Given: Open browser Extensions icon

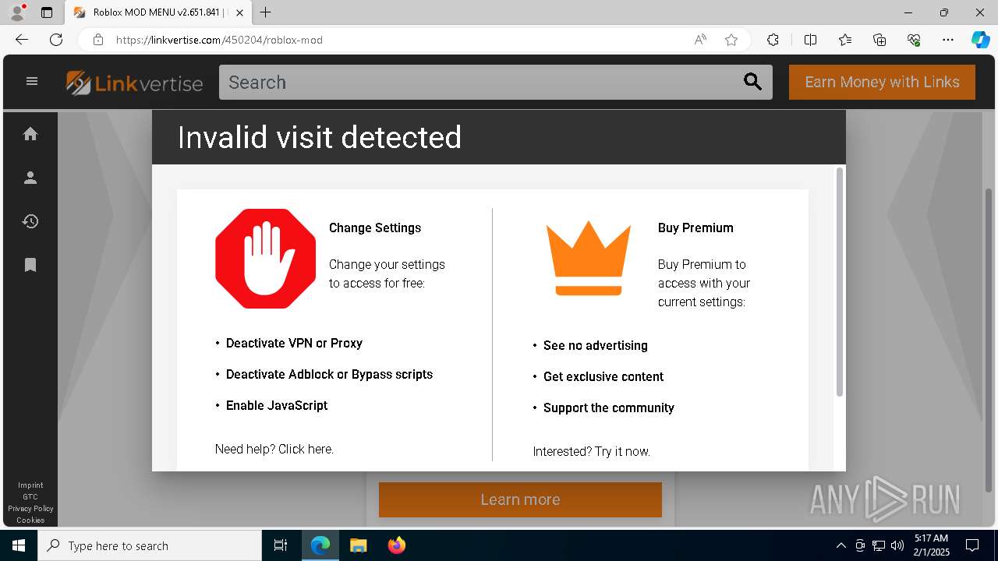Looking at the screenshot, I should [x=773, y=40].
